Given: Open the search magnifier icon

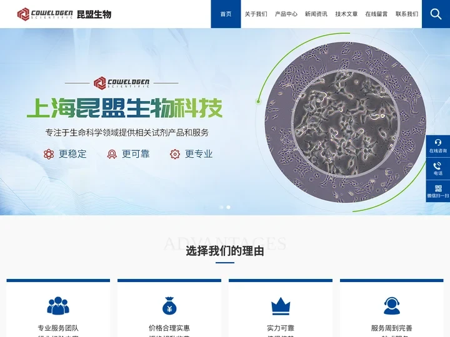Looking at the screenshot, I should 436,14.
